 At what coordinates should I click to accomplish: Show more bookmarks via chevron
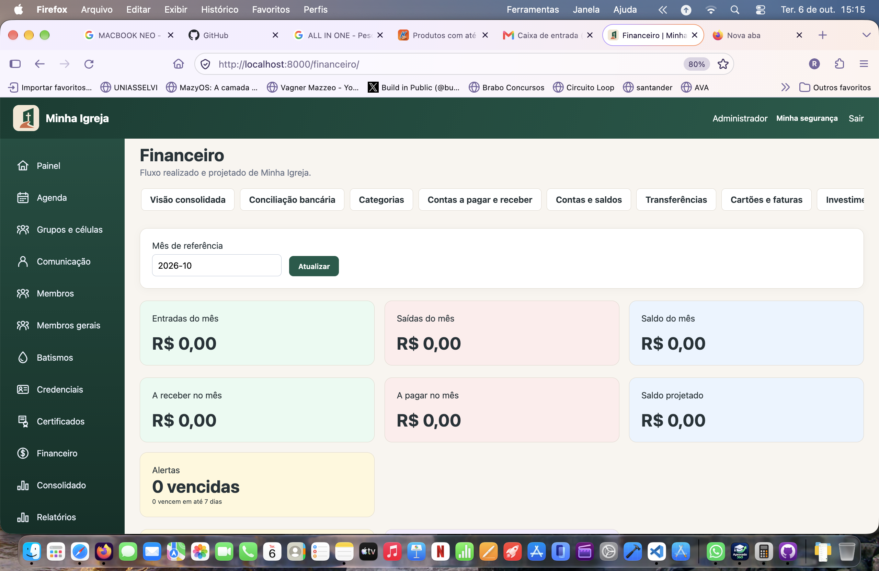point(785,88)
